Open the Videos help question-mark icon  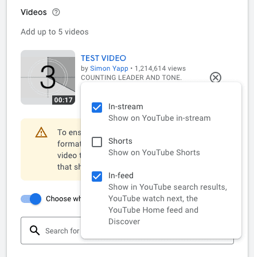pos(56,12)
